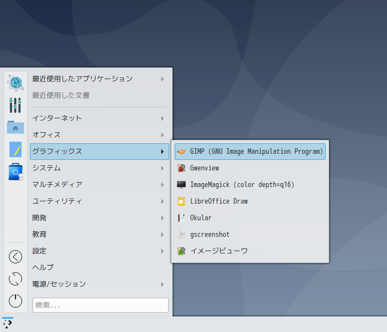Expand the 最近使用したアプリケーション submenu arrow

coord(162,79)
